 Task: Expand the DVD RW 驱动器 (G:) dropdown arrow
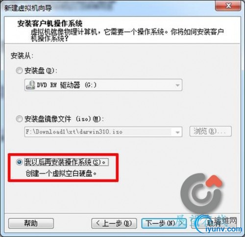coord(177,85)
